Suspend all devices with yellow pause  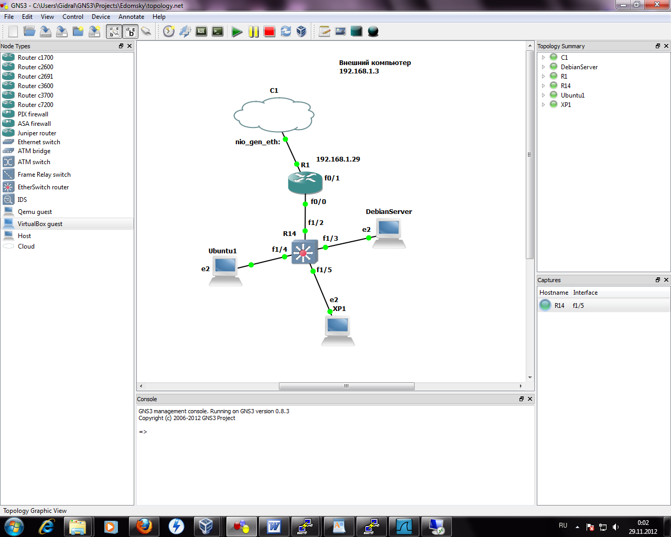coord(254,31)
